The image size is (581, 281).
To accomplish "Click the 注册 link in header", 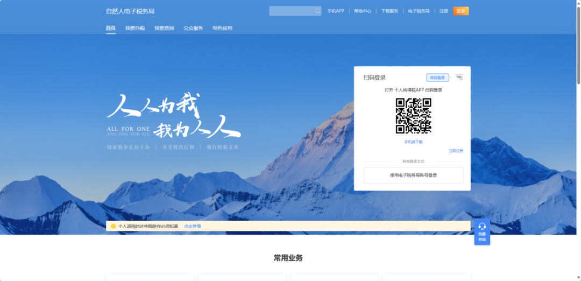I will point(443,11).
